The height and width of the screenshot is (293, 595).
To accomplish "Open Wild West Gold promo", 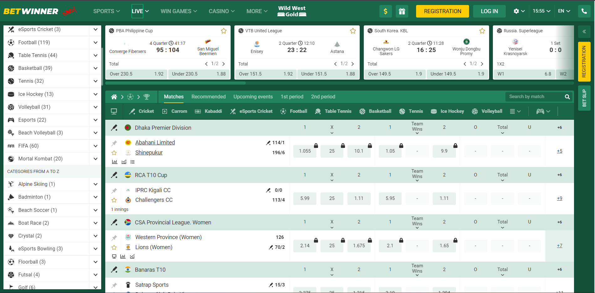I will (x=292, y=11).
